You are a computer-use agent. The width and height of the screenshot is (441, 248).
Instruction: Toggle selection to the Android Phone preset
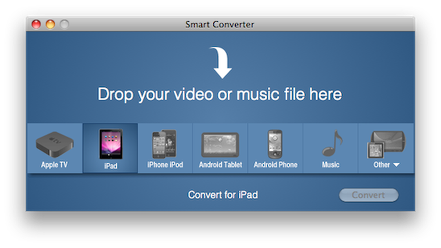point(275,148)
